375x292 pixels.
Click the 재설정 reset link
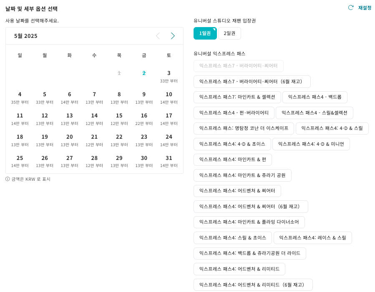(x=365, y=8)
